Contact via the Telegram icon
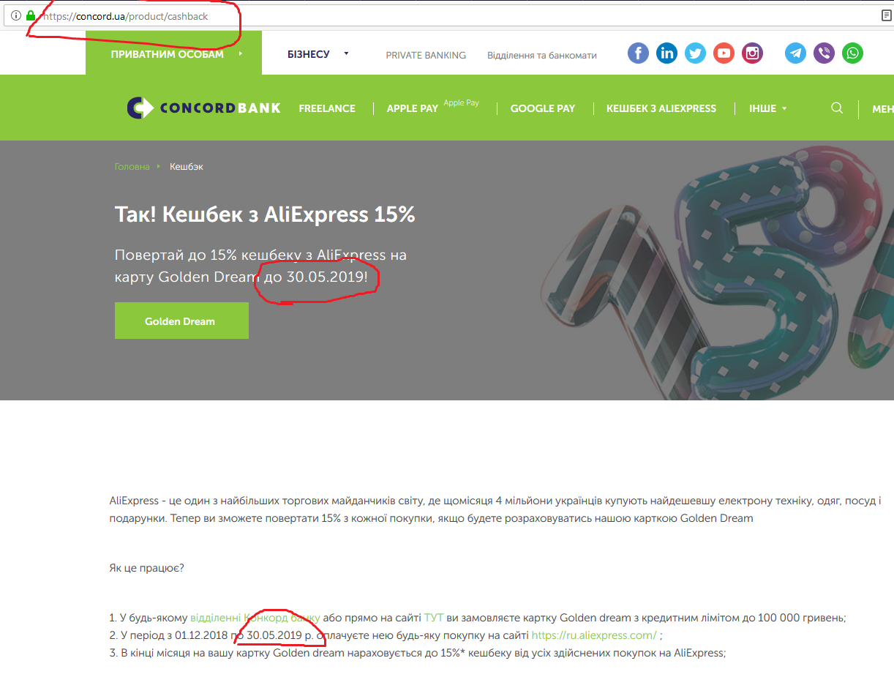Screen dimensions: 894x677 pos(796,53)
